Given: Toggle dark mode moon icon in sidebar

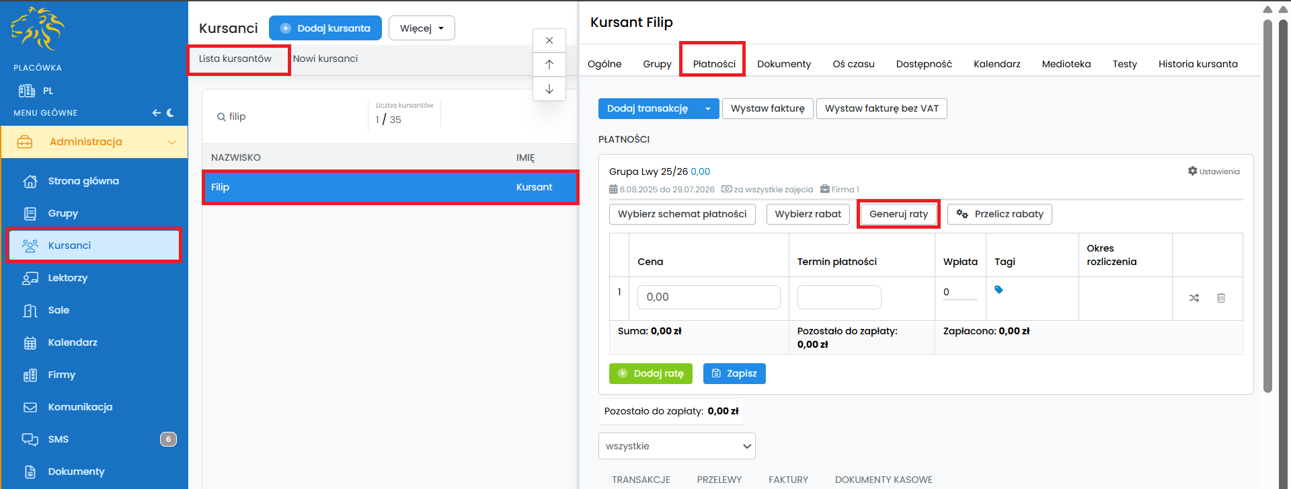Looking at the screenshot, I should [x=171, y=113].
